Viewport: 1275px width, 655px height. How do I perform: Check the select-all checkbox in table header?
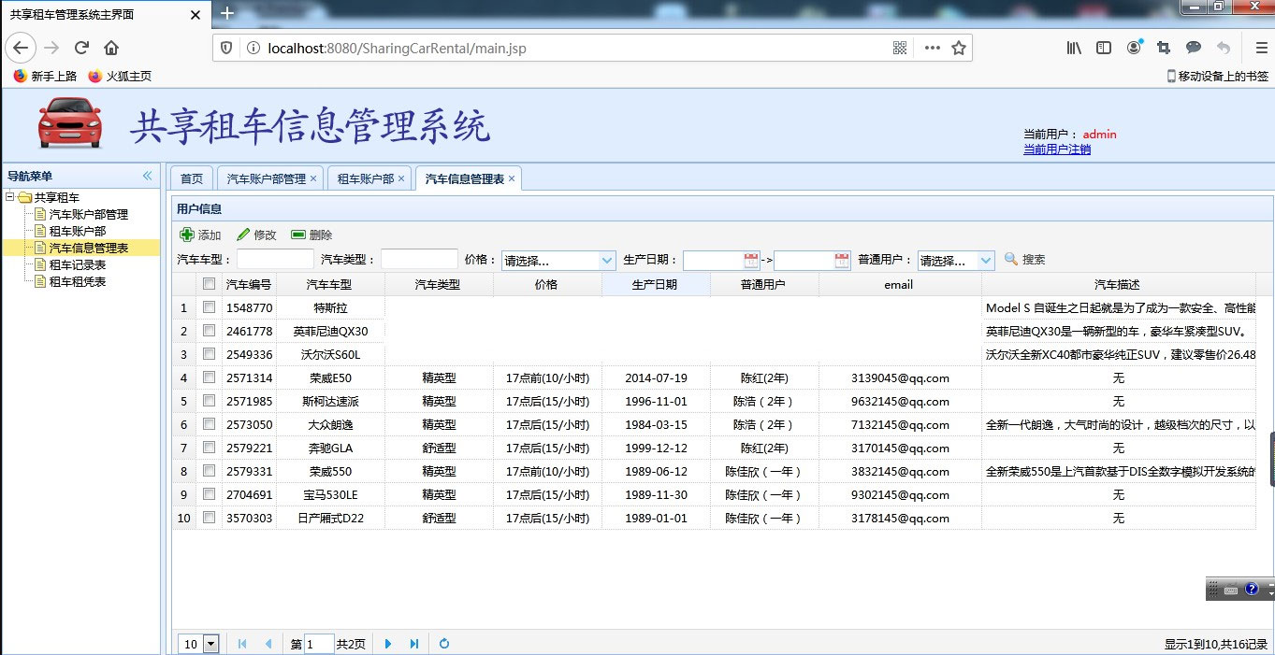click(x=208, y=284)
